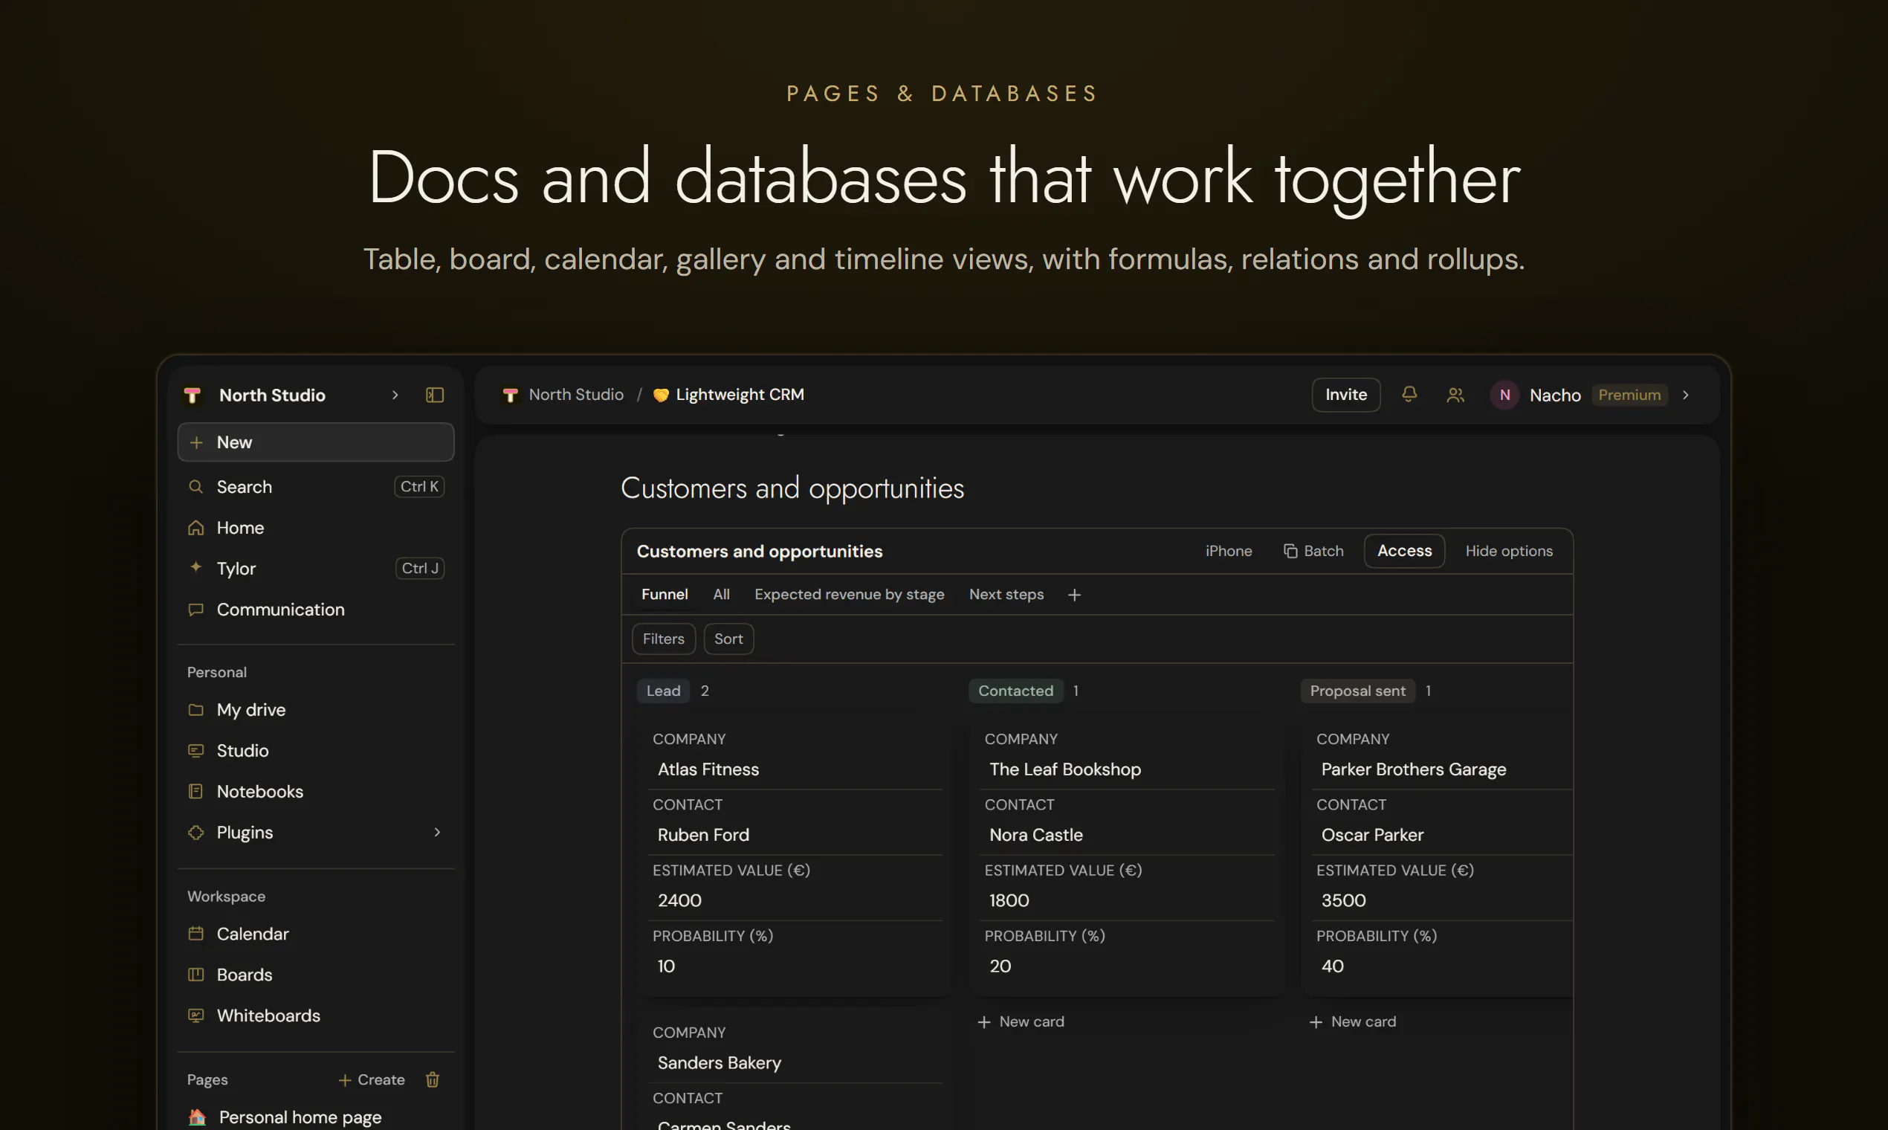Screen dimensions: 1888x1130
Task: Expand the North Studio workspace chevron
Action: [395, 395]
